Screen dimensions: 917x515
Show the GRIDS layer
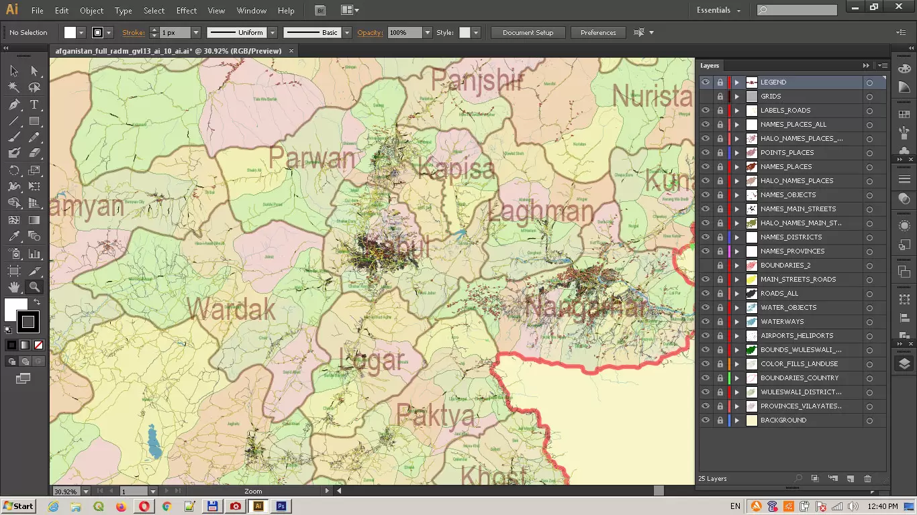tap(706, 97)
